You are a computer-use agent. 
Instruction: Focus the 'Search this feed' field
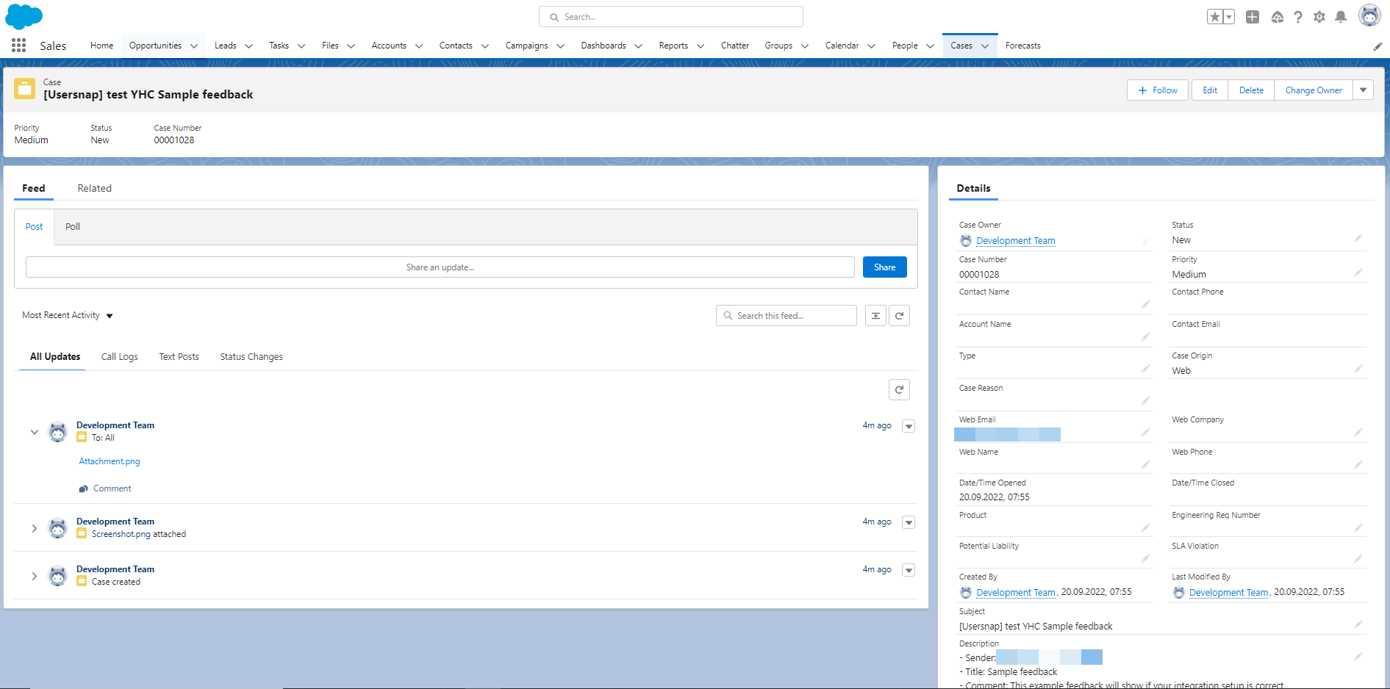pos(787,316)
